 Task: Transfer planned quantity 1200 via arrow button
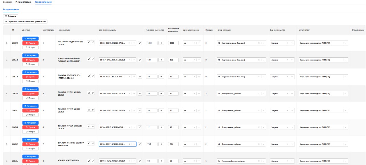[161, 43]
